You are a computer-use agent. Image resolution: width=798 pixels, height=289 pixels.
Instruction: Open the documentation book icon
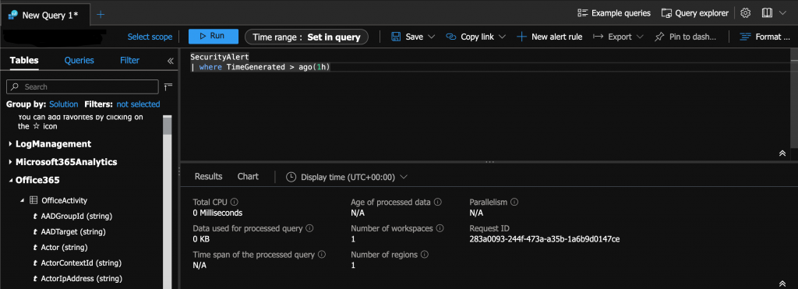pos(768,13)
